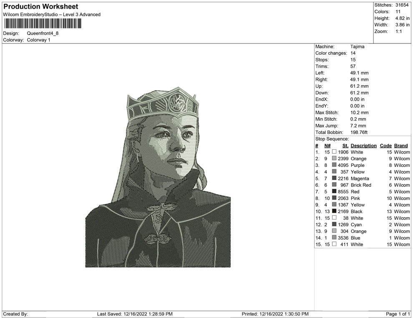Click the stitch count 4095 in Purple row

point(343,165)
